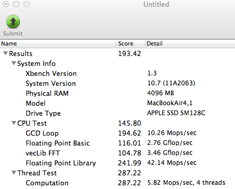Minimize the Untitled window

(x=16, y=4)
